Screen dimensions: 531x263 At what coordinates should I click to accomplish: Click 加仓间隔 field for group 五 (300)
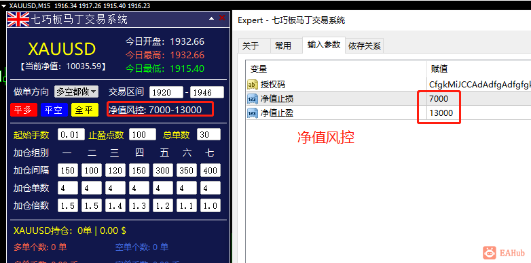(x=162, y=170)
